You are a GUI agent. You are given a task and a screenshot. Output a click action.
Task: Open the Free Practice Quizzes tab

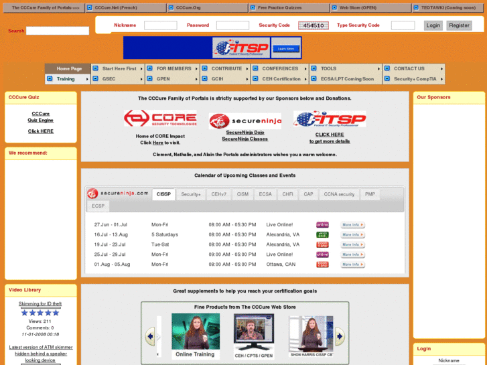pyautogui.click(x=289, y=8)
